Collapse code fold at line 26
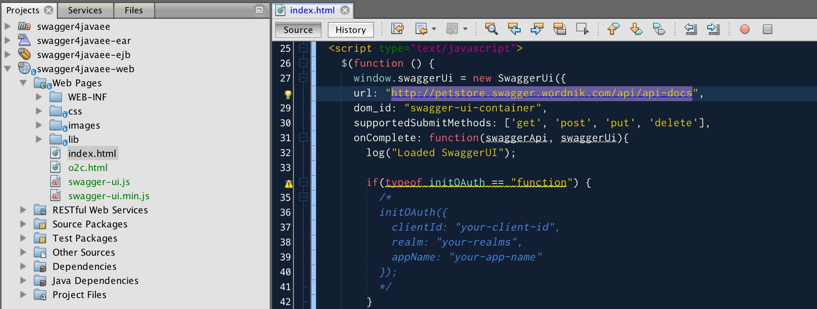The width and height of the screenshot is (817, 309). 303,63
